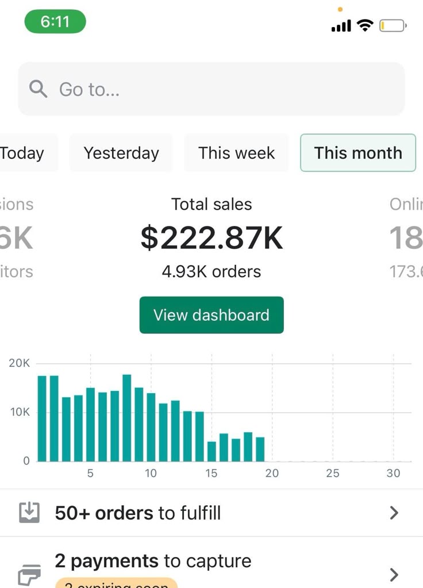
Task: Tap the payments to capture card icon
Action: tap(29, 574)
